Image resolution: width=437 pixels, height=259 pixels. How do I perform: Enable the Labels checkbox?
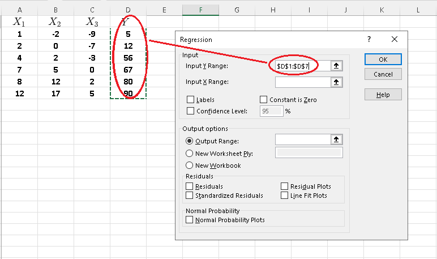190,100
